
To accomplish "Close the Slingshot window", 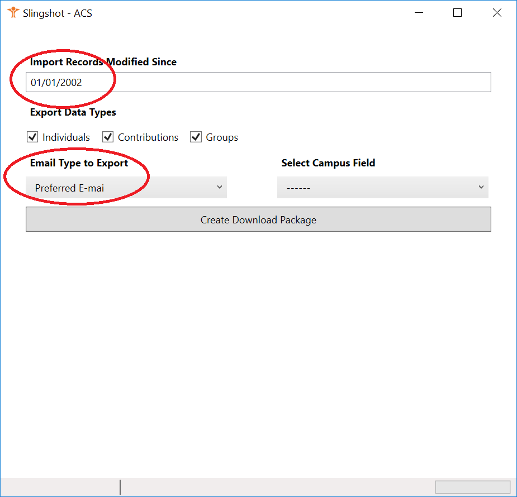I will pyautogui.click(x=497, y=13).
